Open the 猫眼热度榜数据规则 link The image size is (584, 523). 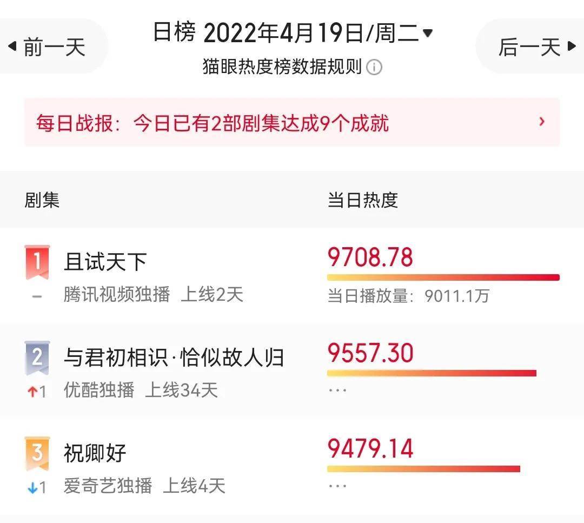(x=282, y=67)
